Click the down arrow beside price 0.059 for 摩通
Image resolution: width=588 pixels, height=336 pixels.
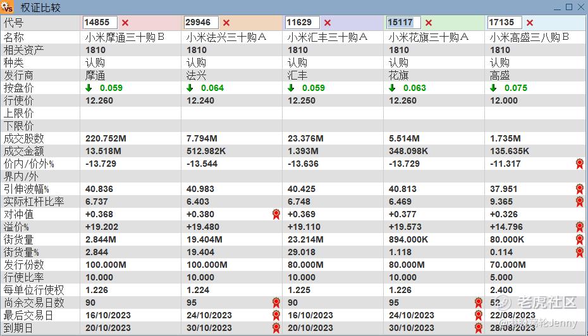(x=89, y=88)
